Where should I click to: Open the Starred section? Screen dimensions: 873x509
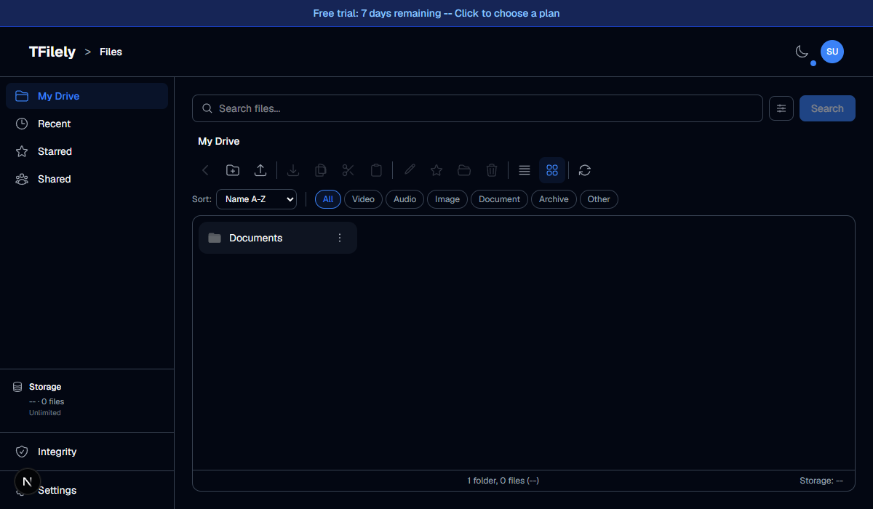(x=87, y=151)
